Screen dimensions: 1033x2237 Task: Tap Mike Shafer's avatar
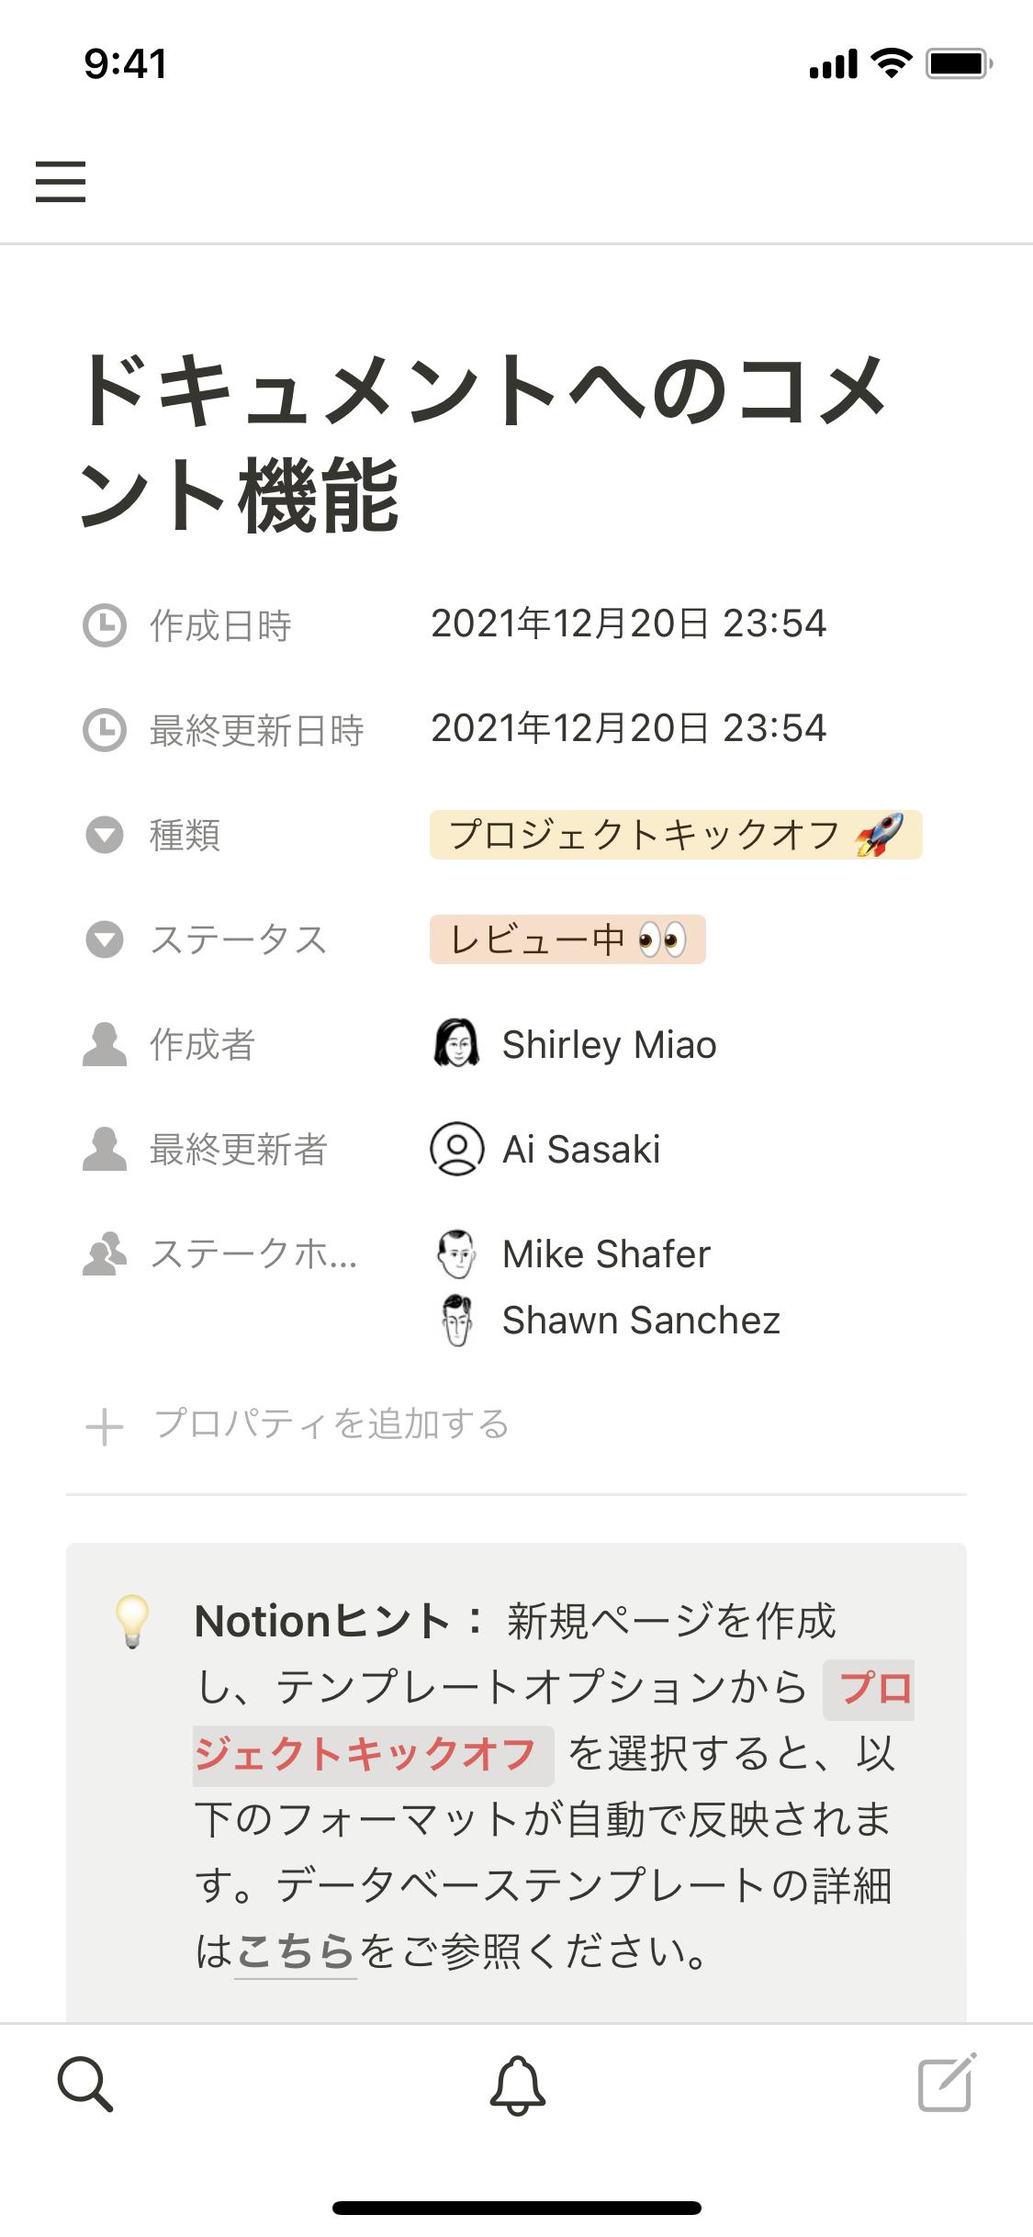click(456, 1253)
